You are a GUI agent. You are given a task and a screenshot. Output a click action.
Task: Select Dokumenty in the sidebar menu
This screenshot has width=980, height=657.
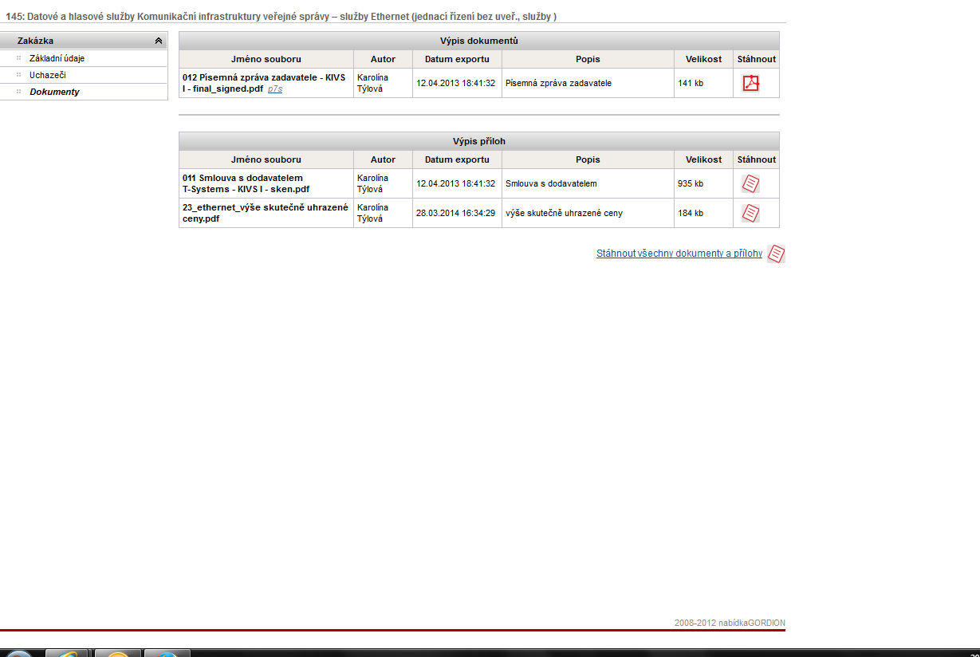pos(54,92)
